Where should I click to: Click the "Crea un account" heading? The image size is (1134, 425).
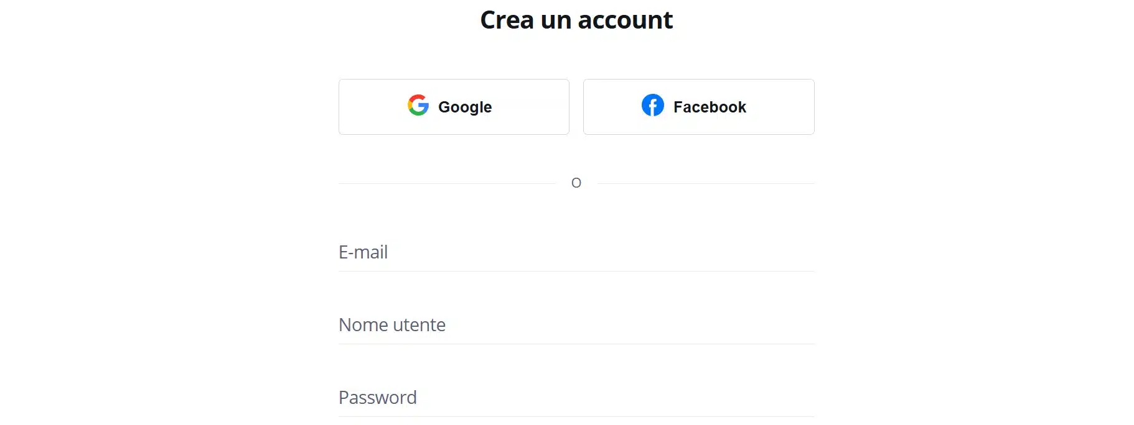pos(576,20)
